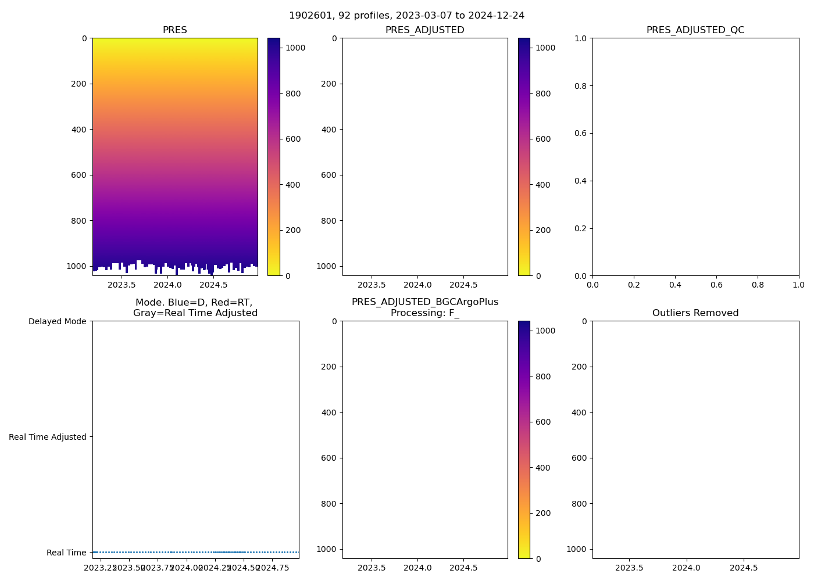Image resolution: width=814 pixels, height=581 pixels.
Task: Click the empty Outliers Removed plot area
Action: pyautogui.click(x=695, y=440)
